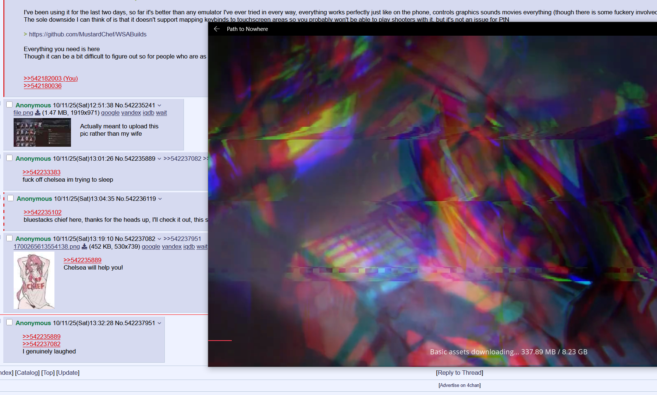This screenshot has height=395, width=657.
Task: Click the text 'Chelsea will help you!'
Action: click(x=93, y=267)
